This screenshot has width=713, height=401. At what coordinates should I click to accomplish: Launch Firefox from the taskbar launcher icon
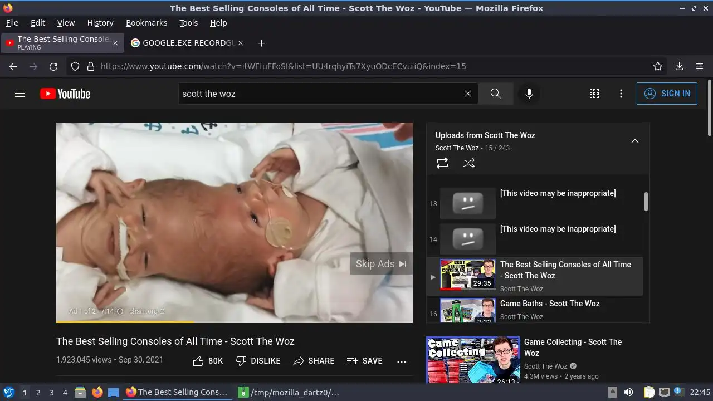[97, 392]
